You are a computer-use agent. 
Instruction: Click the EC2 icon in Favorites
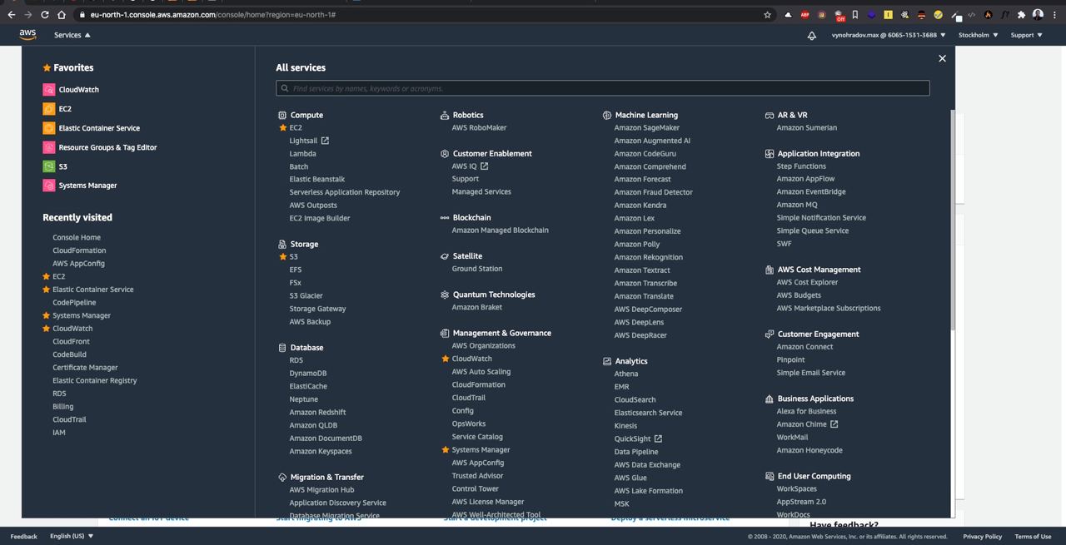[x=49, y=109]
